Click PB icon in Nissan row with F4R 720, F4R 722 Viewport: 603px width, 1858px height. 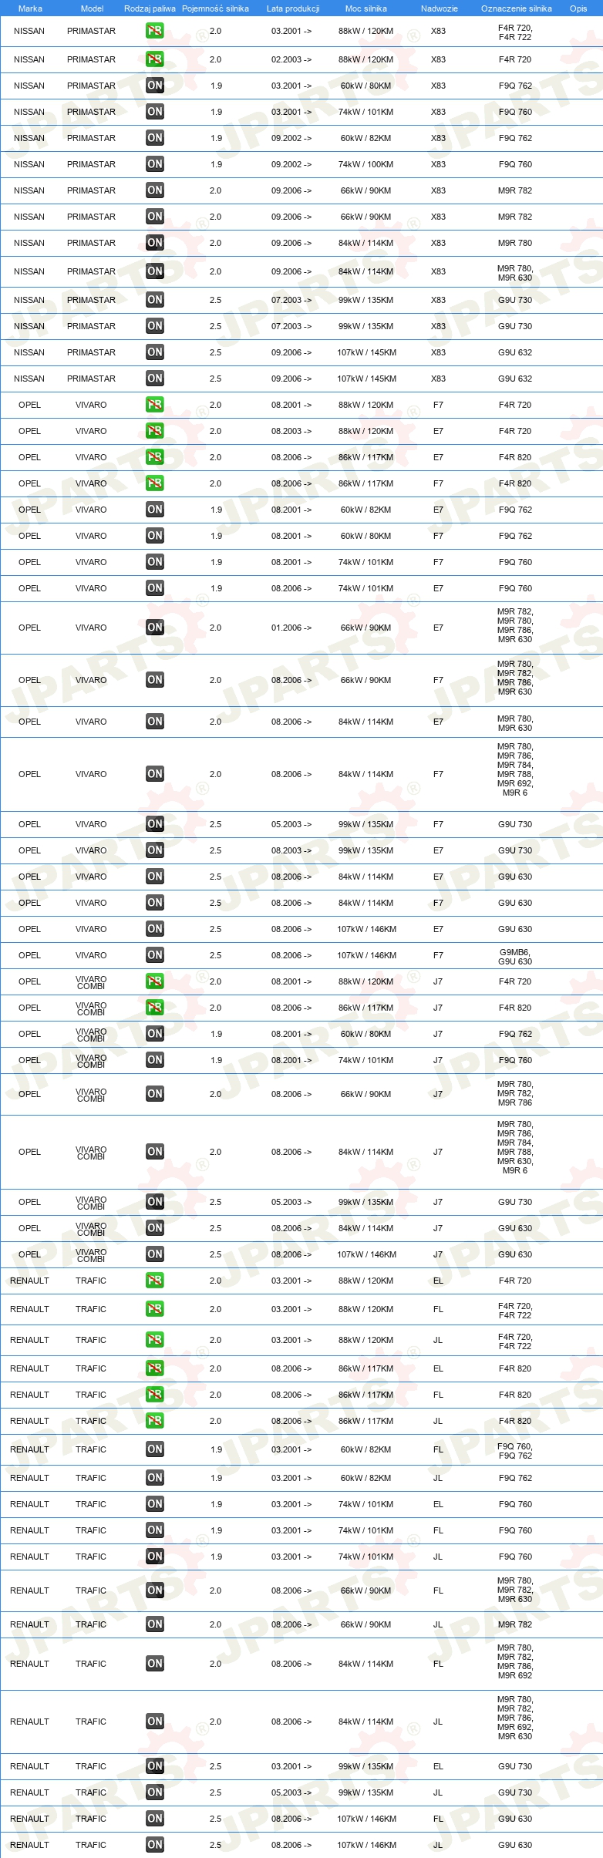point(155,31)
